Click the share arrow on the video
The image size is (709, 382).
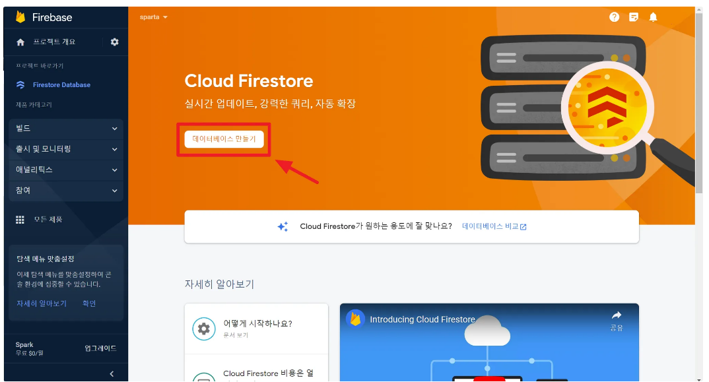point(617,315)
